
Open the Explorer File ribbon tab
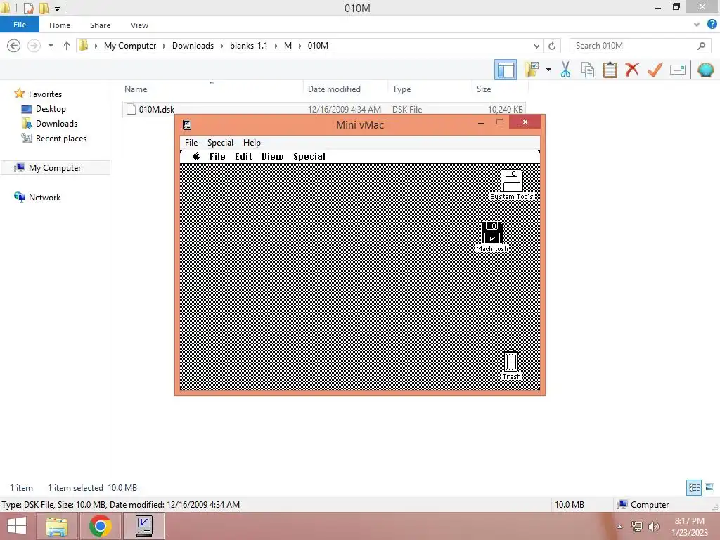[x=20, y=25]
